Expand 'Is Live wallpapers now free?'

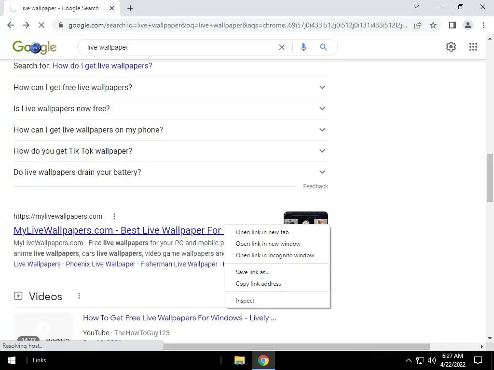point(170,108)
